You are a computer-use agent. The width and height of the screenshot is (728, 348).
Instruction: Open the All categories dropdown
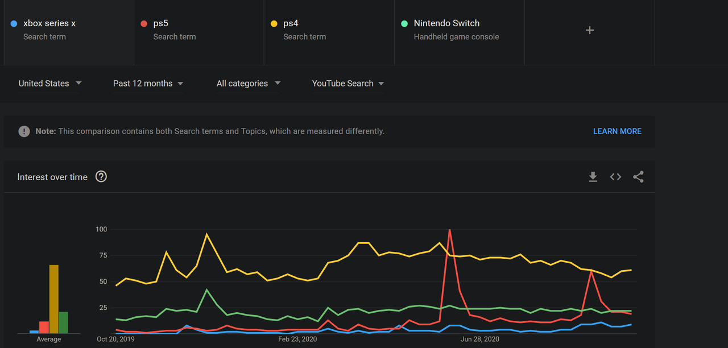(x=249, y=84)
